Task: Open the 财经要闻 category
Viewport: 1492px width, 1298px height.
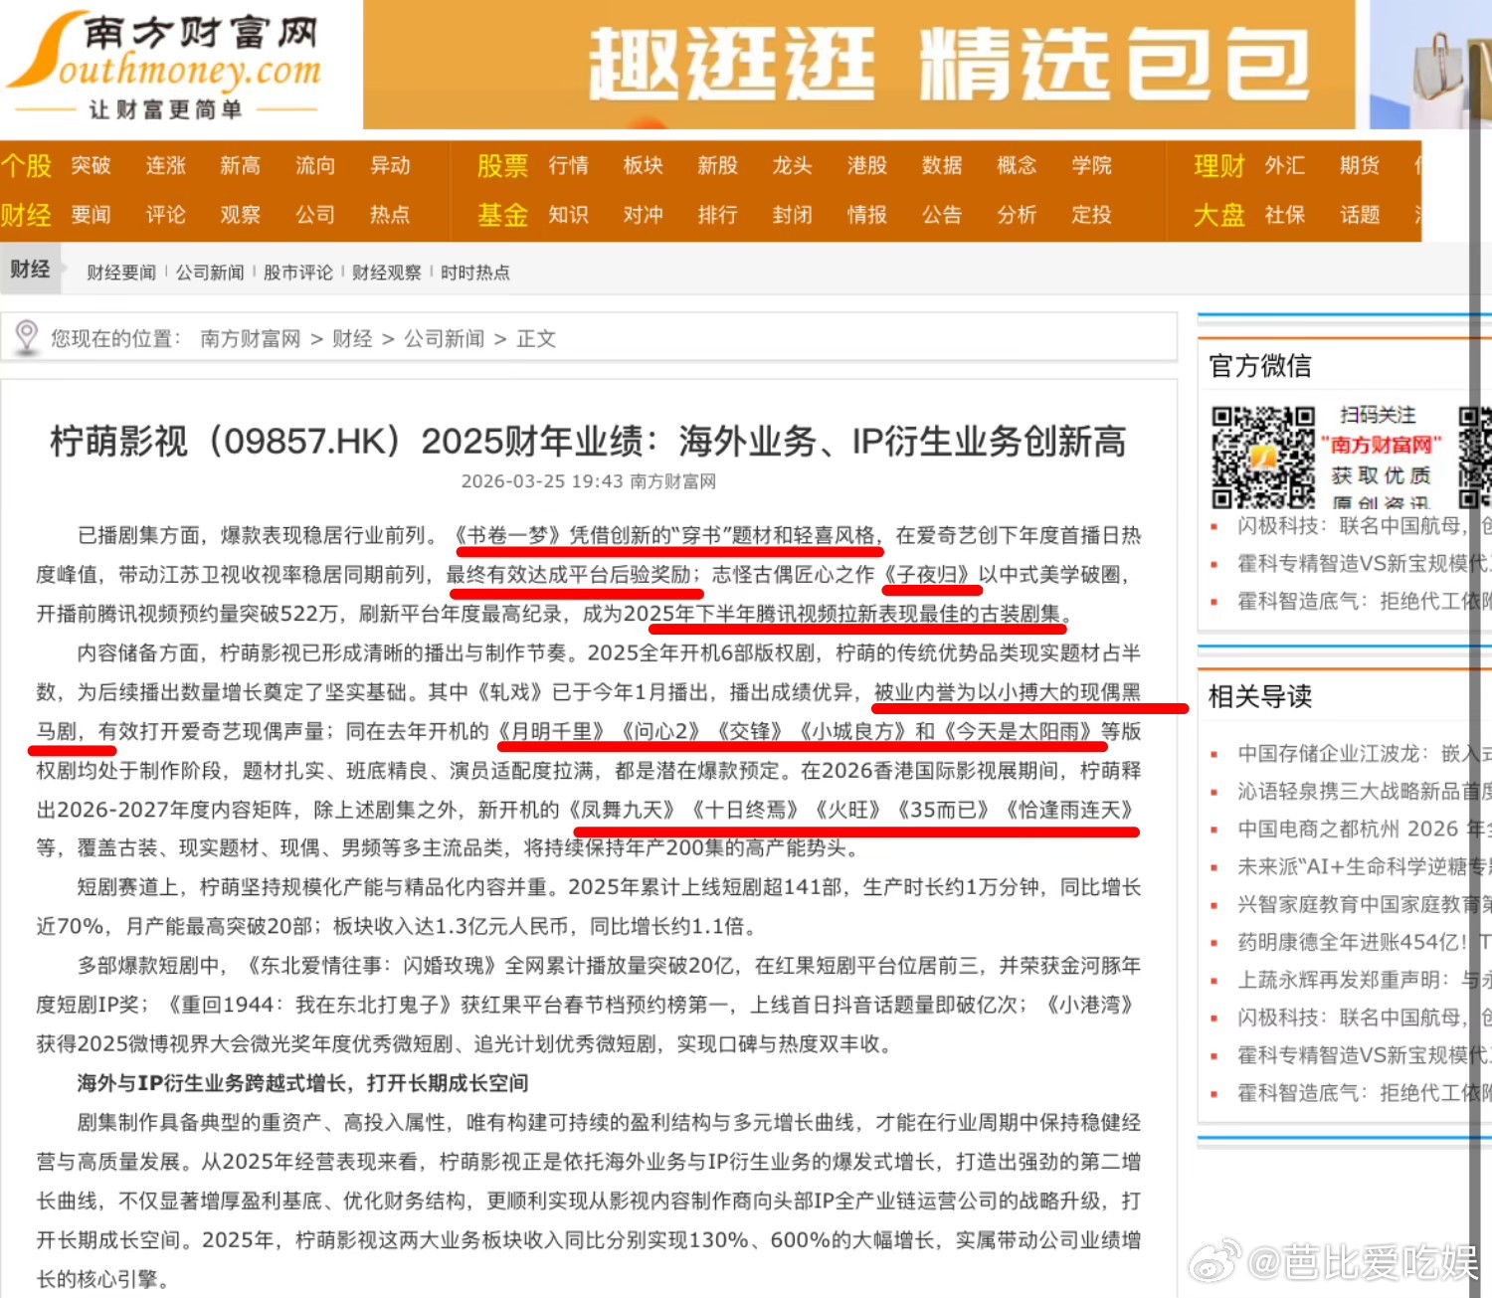Action: 119,272
